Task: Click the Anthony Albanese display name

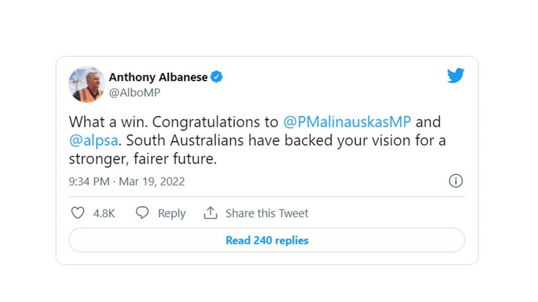Action: pos(158,77)
